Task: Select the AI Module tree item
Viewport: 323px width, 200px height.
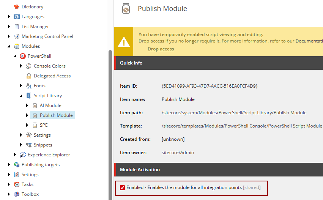Action: coord(50,106)
